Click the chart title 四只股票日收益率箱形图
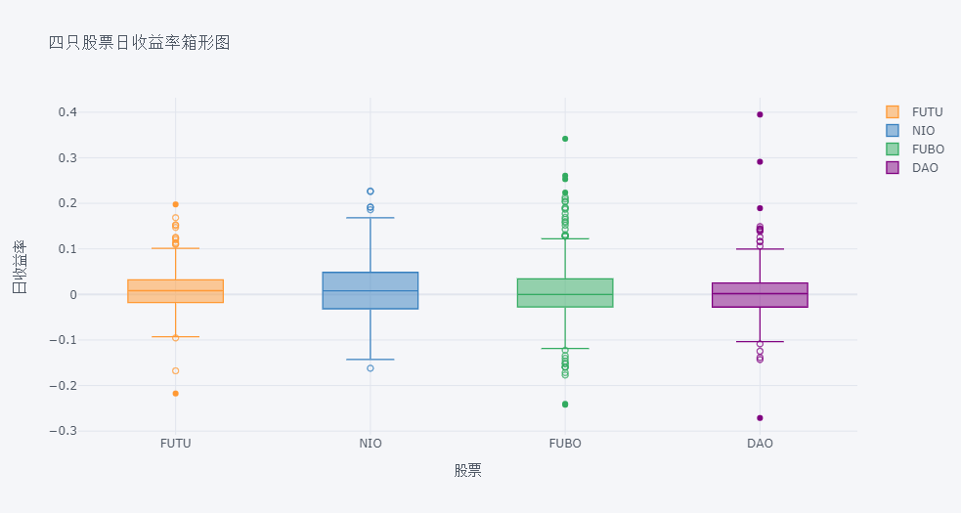Screen dimensions: 961x513 [139, 43]
